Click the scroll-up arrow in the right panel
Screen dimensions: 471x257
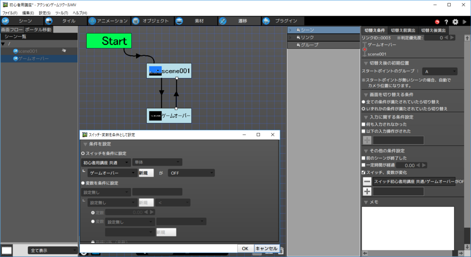pyautogui.click(x=467, y=38)
